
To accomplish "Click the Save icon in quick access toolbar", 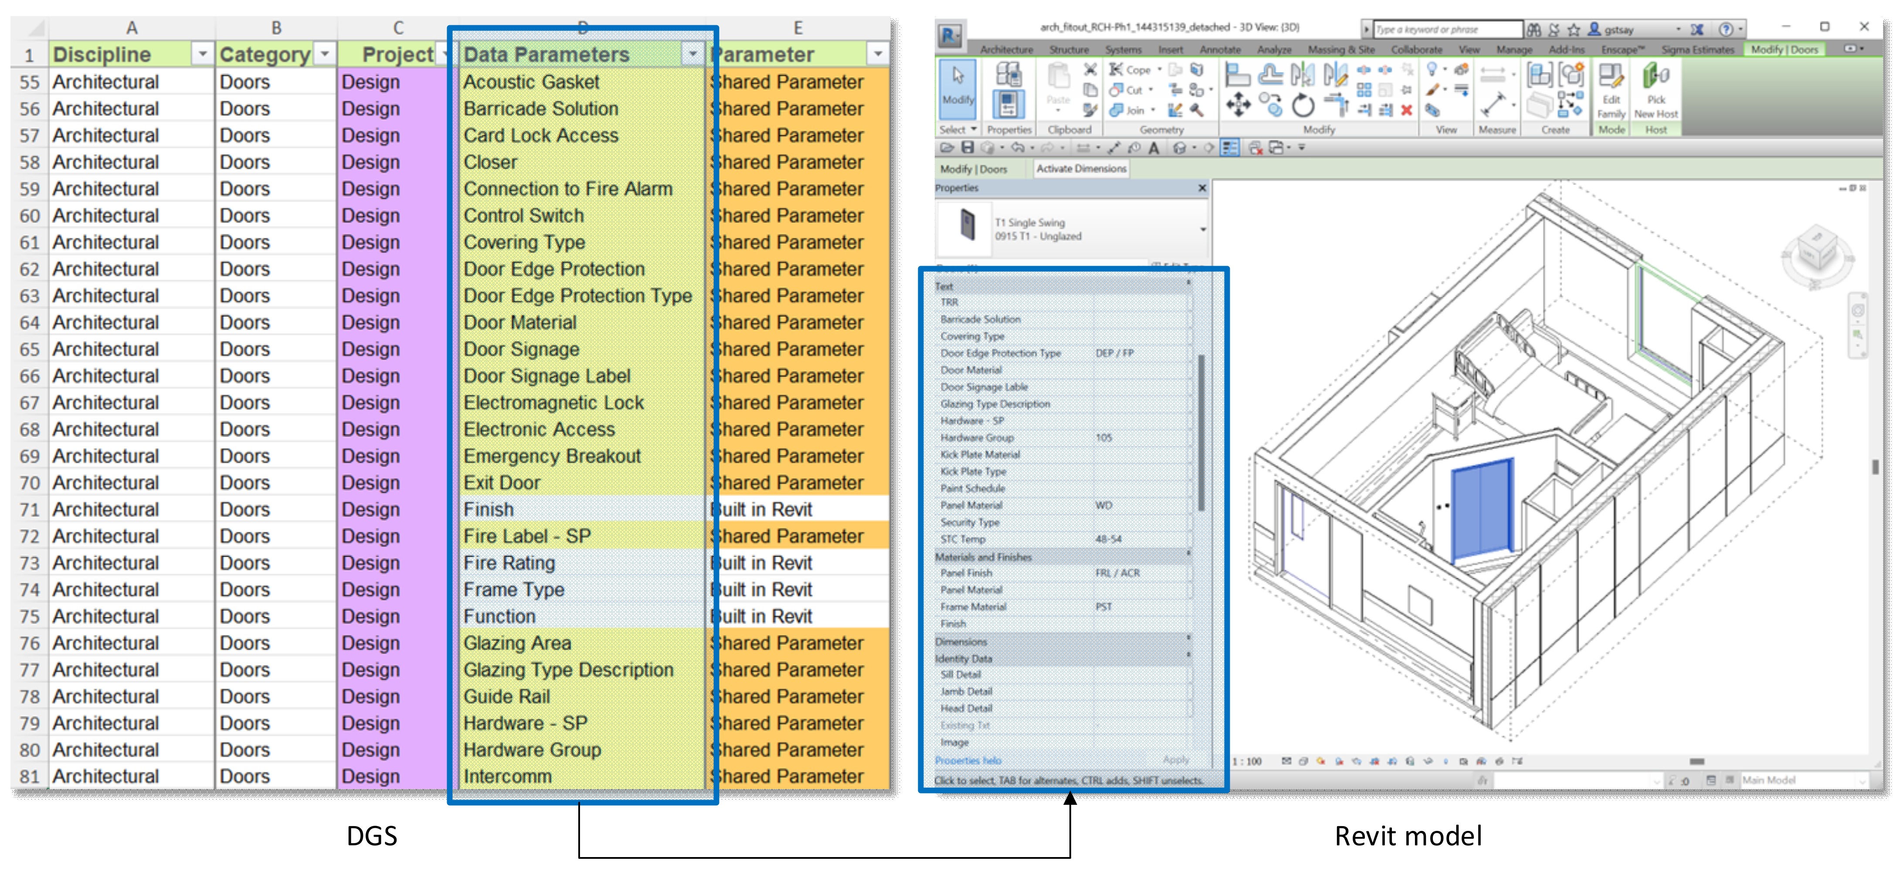I will [x=968, y=148].
